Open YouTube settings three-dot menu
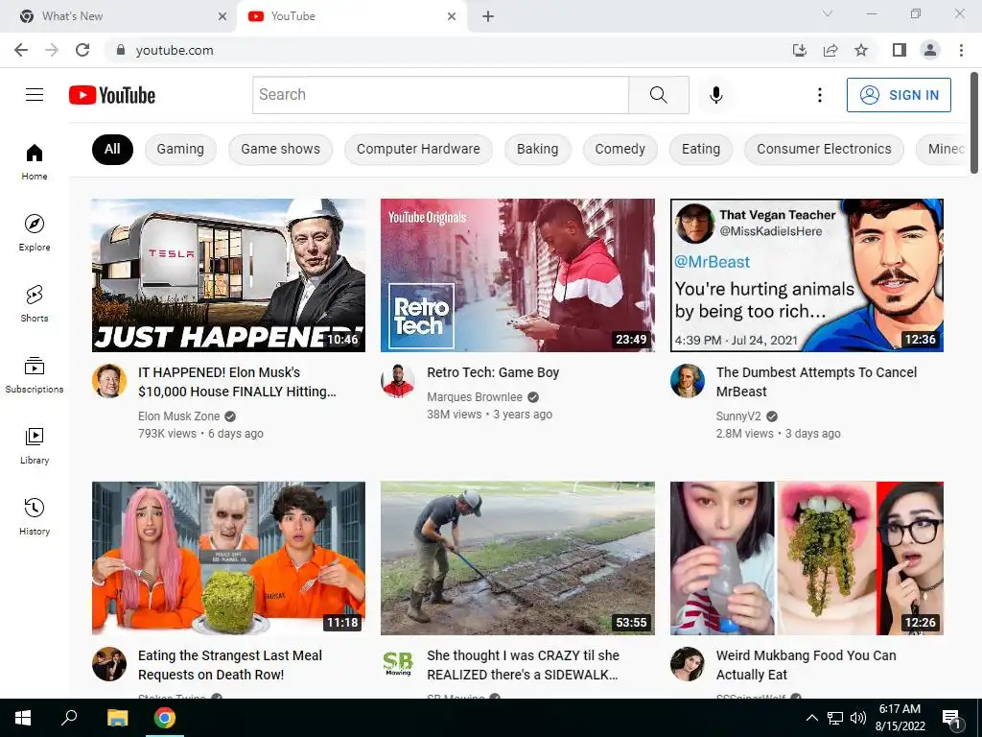The width and height of the screenshot is (982, 737). (x=819, y=95)
